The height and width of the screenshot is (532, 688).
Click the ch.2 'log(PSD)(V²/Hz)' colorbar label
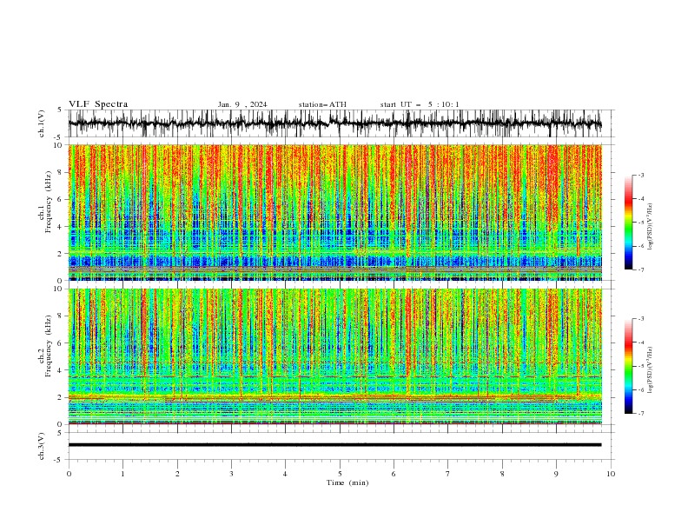click(x=651, y=369)
